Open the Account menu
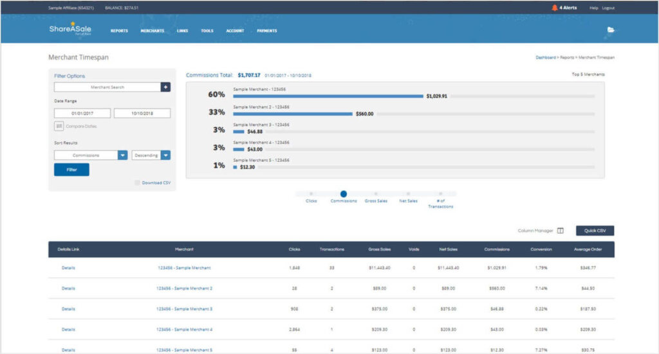 pyautogui.click(x=235, y=31)
